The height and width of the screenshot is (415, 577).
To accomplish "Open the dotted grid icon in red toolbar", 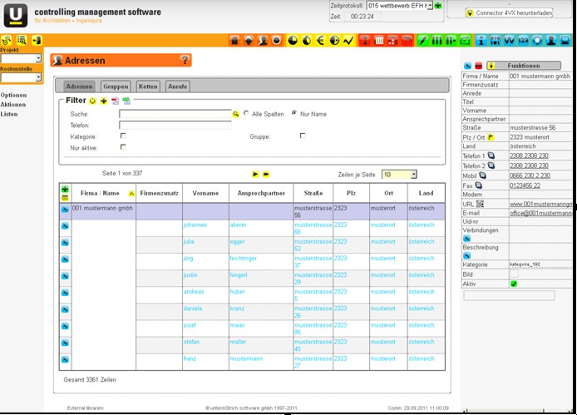I will 392,40.
